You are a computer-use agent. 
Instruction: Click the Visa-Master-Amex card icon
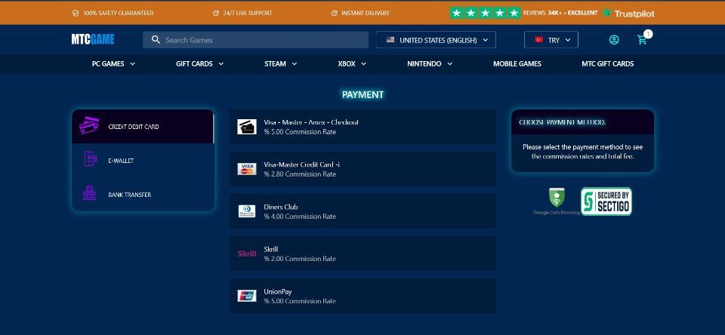point(247,127)
